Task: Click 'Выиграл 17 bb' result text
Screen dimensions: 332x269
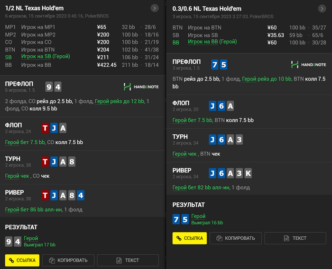Action: pos(40,245)
